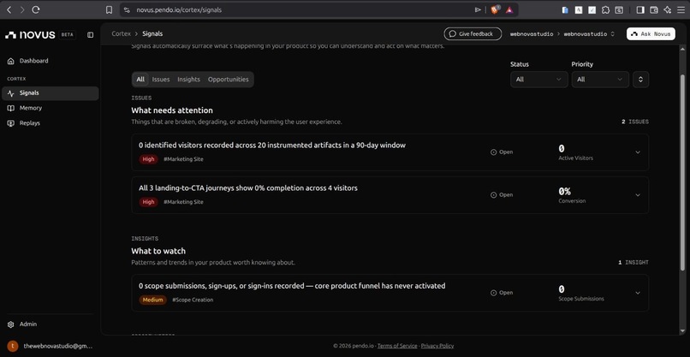Click the Dashboard home icon
This screenshot has width=690, height=357.
pos(11,61)
